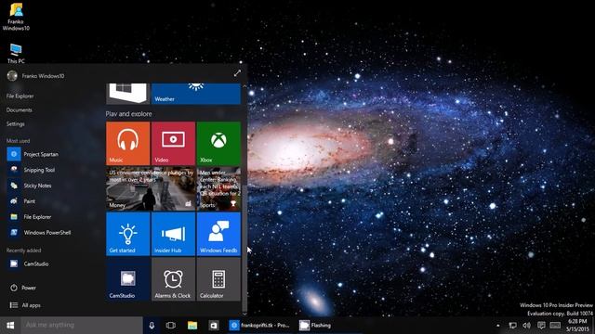Open the Store tile above Play and explore

[x=128, y=94]
